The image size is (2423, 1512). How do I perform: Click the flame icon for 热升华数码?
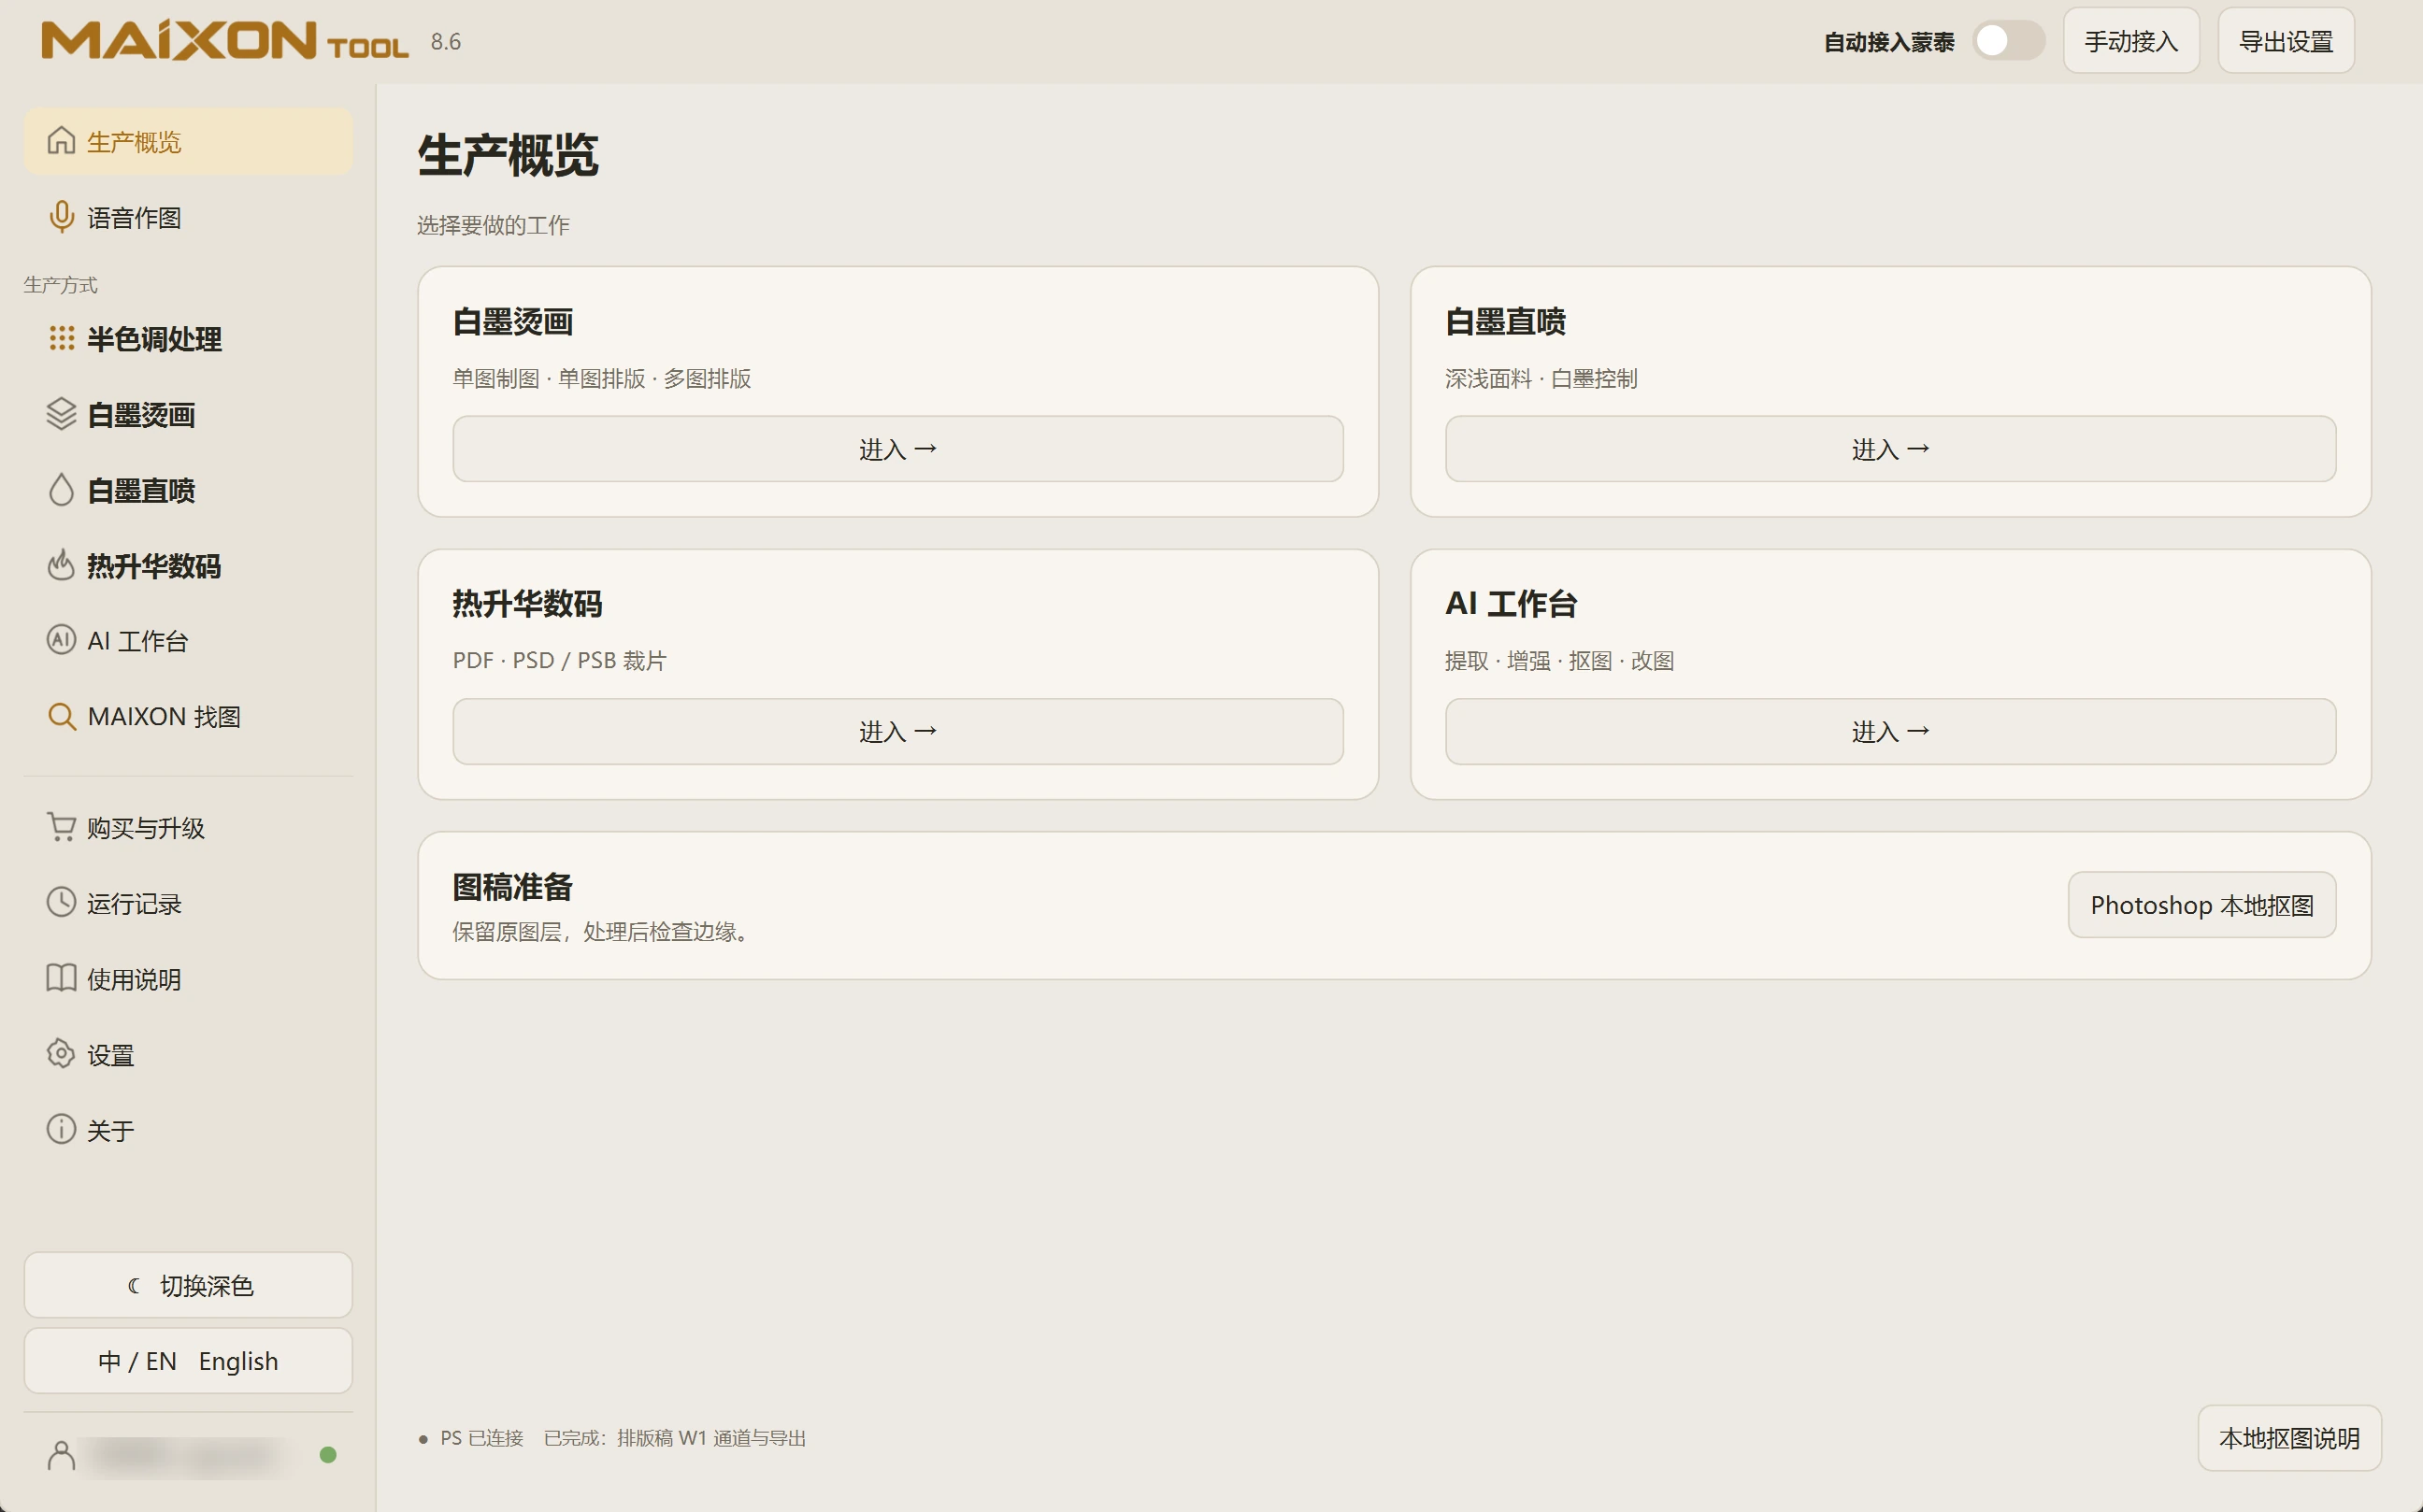61,565
